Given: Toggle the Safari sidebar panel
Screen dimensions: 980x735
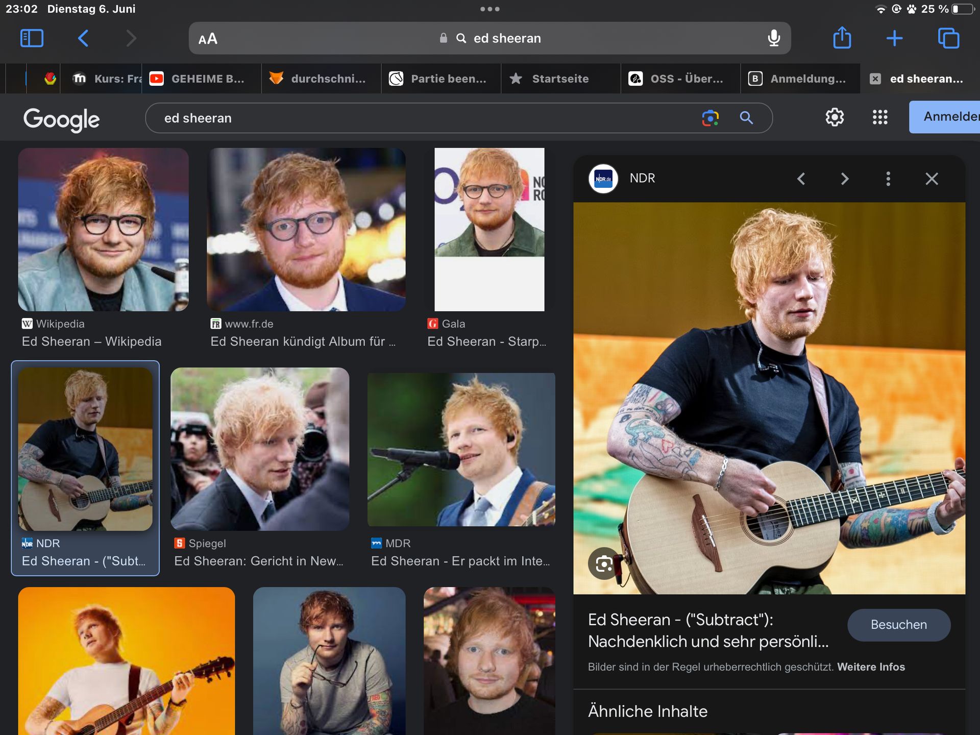Looking at the screenshot, I should [x=32, y=38].
